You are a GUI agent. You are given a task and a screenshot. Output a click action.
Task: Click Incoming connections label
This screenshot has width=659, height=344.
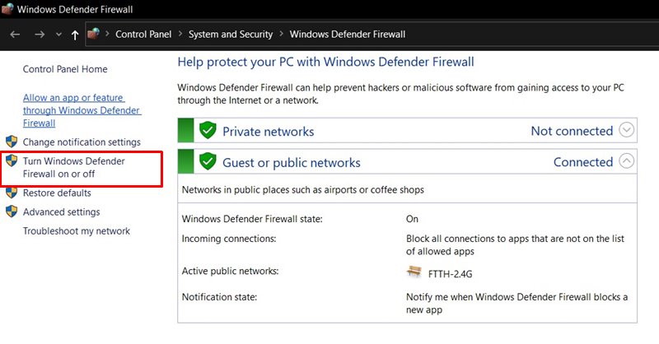tap(229, 239)
